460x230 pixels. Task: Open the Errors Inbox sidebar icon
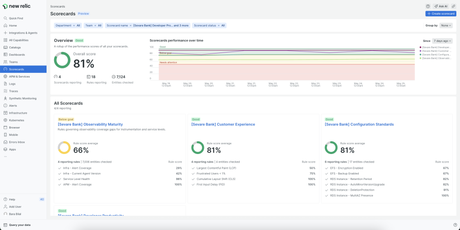5,142
